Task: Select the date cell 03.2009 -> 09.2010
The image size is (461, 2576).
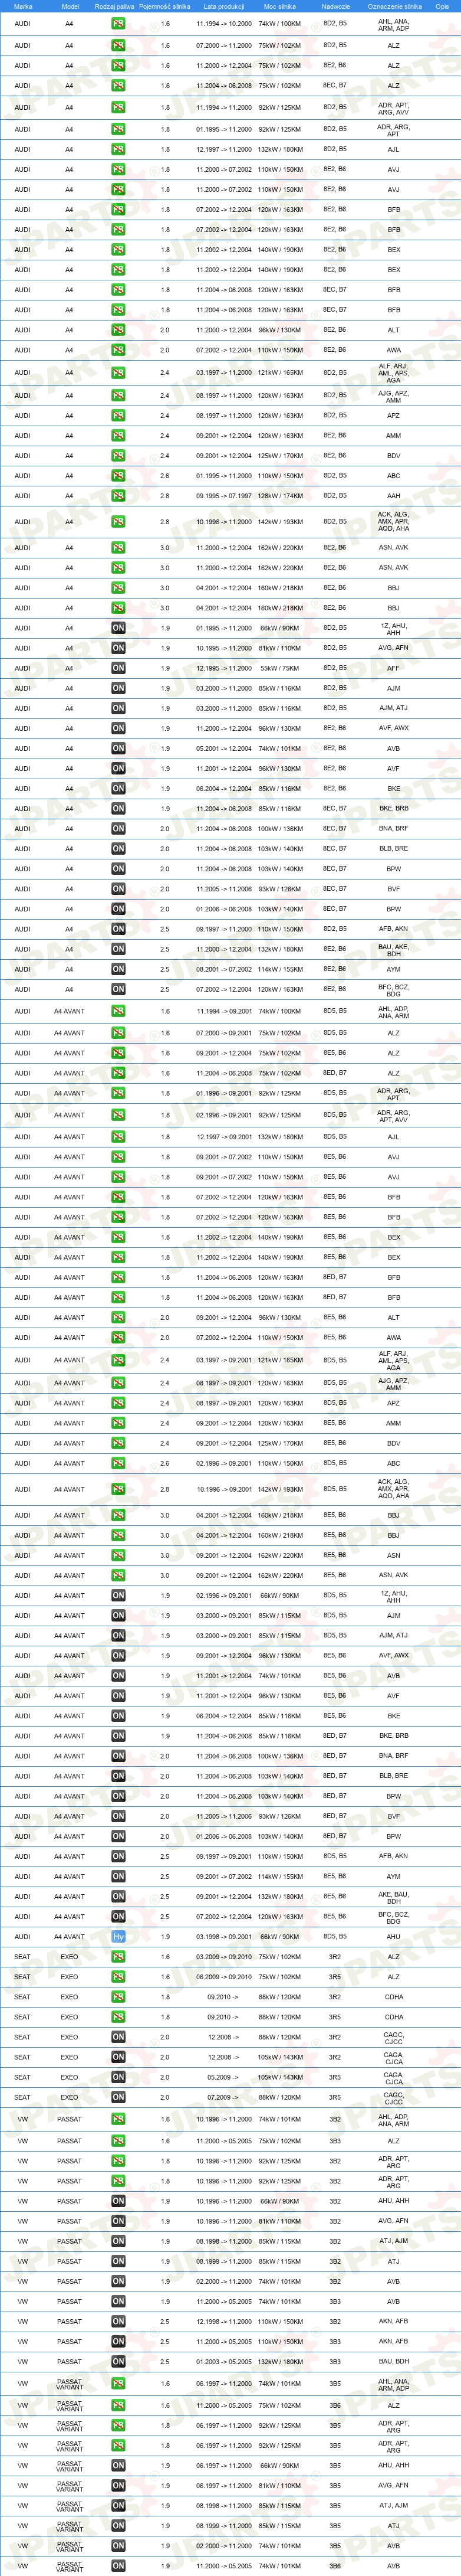Action: tap(223, 1957)
